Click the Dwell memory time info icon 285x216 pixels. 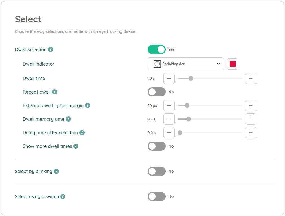click(68, 119)
